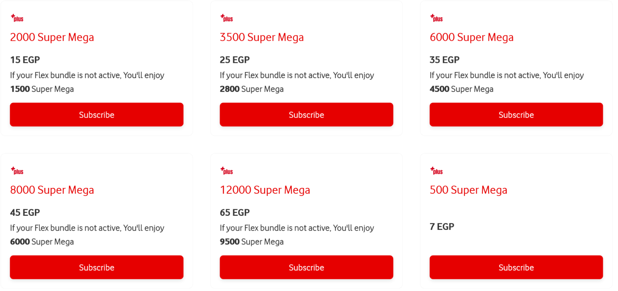Click the plus icon on 3500 Super Mega card
This screenshot has height=291, width=618.
pyautogui.click(x=227, y=18)
